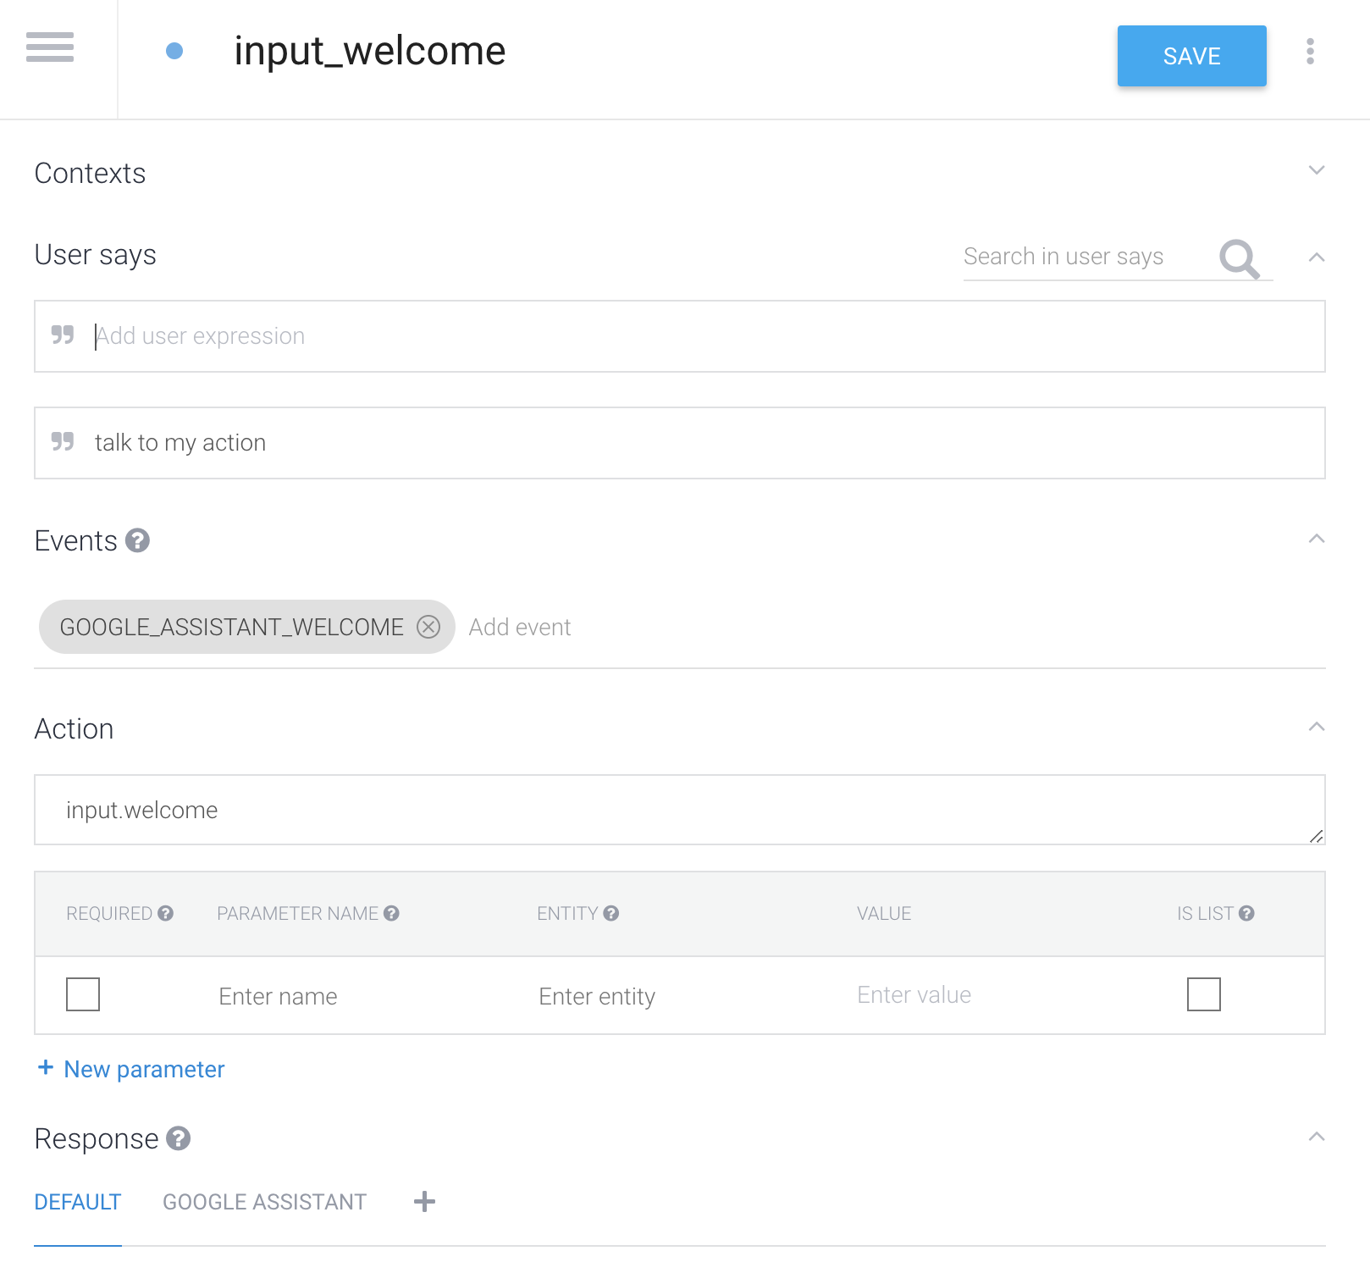The image size is (1370, 1262).
Task: Tick the Required checkbox in parameter row
Action: [x=83, y=994]
